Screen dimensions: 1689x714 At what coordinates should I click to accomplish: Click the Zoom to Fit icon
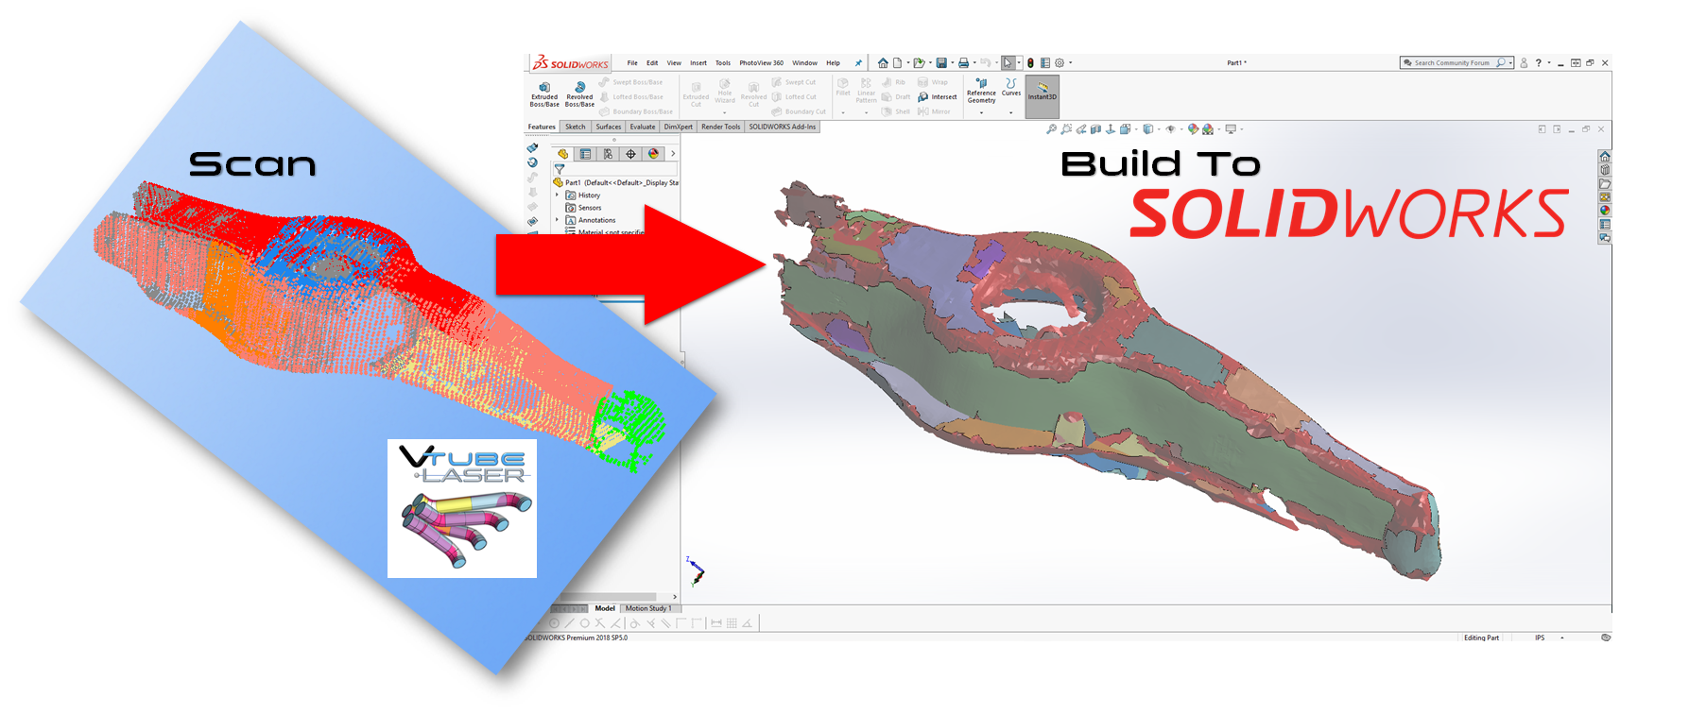click(1051, 129)
